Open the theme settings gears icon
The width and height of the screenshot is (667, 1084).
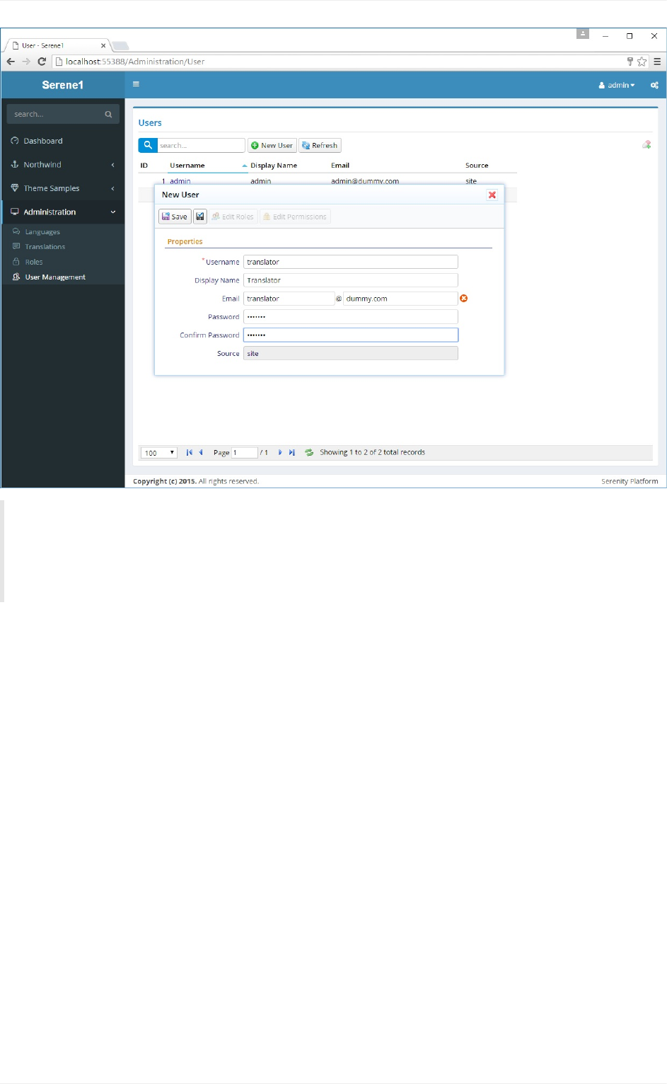point(654,85)
